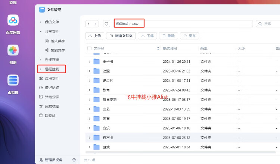This screenshot has width=280, height=164.
Task: Click the 新建文件夹 new folder button
Action: (x=121, y=36)
